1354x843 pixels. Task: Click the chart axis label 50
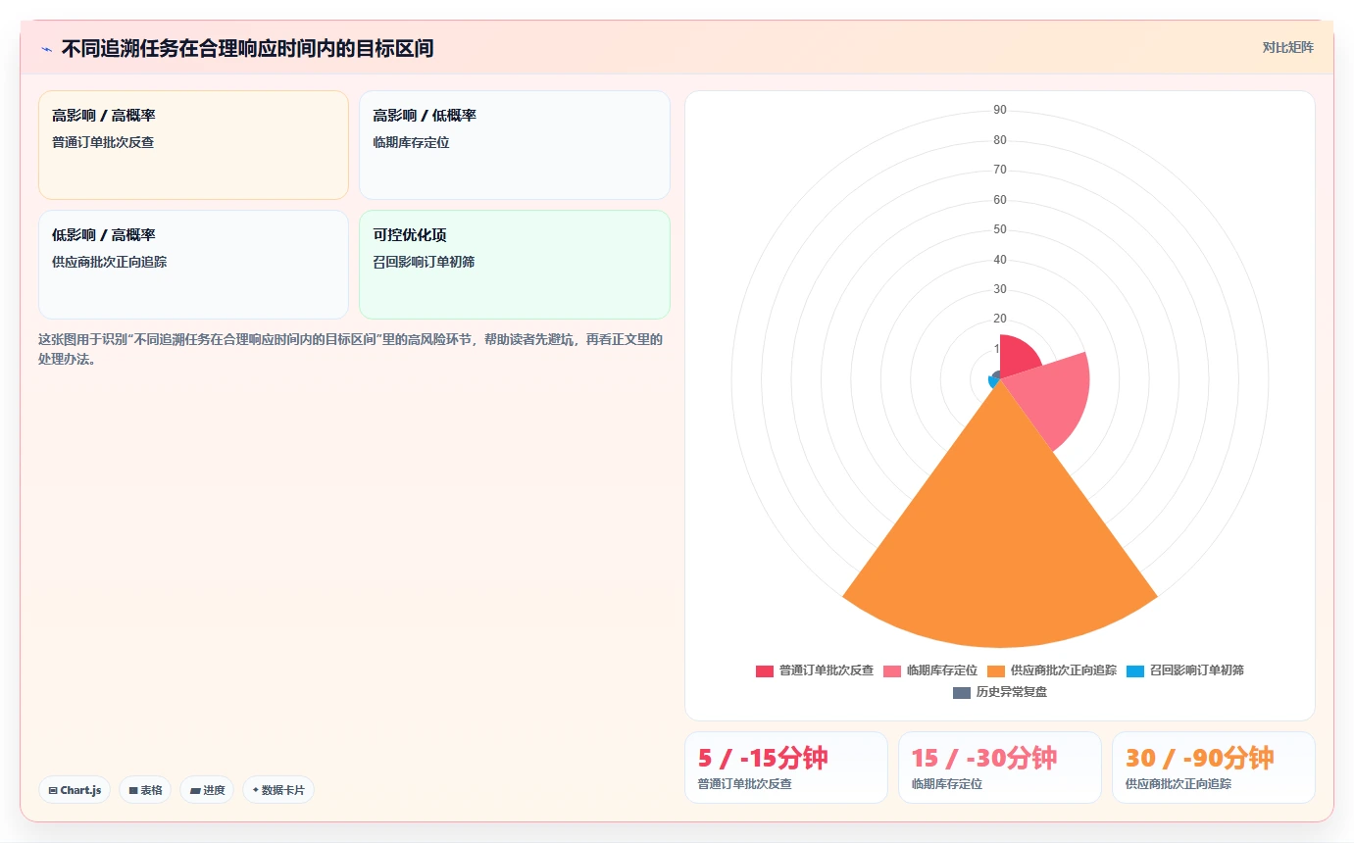[1000, 229]
